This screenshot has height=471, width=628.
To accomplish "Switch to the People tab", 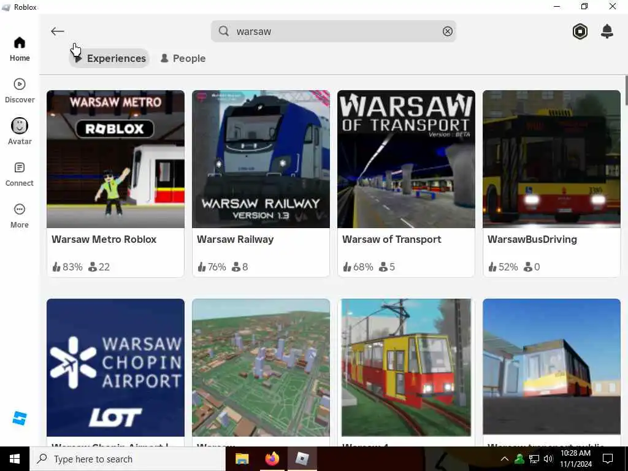I will (x=183, y=58).
